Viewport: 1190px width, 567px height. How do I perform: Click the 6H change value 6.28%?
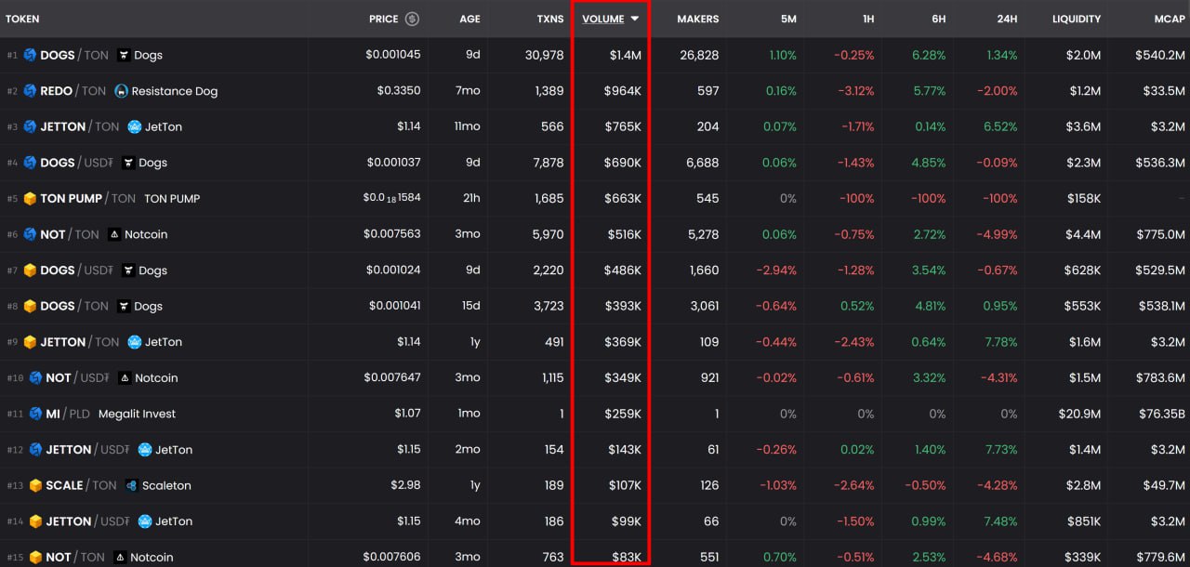coord(929,55)
